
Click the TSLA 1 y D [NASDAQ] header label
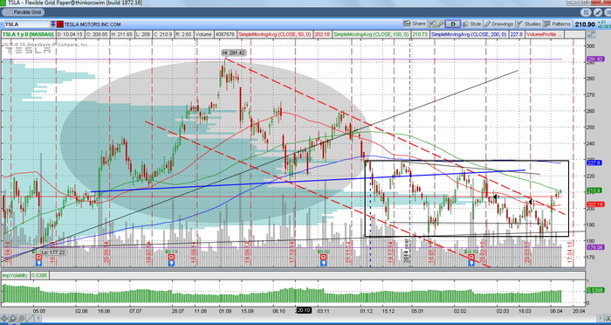pos(28,35)
